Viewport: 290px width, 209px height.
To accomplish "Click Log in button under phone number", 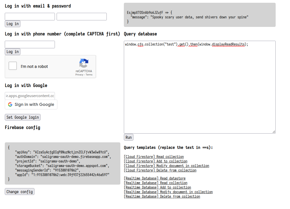I will click(13, 52).
